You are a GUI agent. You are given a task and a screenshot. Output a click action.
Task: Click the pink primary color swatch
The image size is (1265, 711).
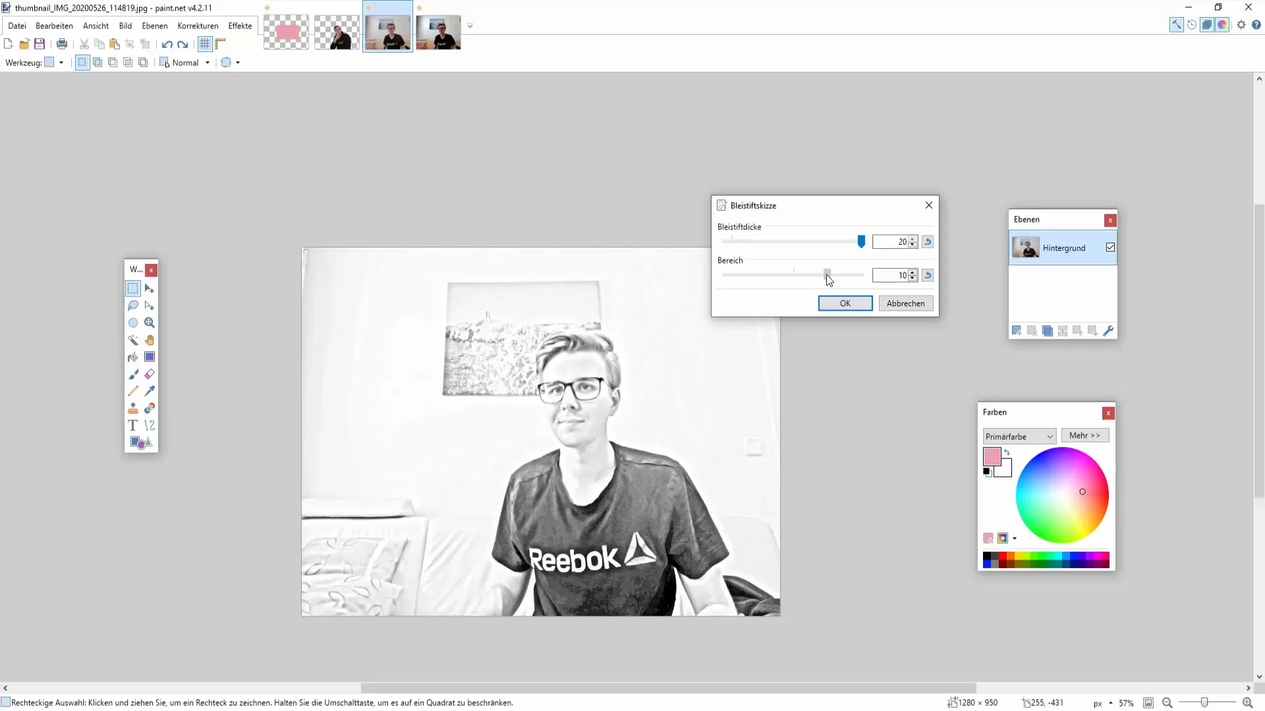(x=992, y=456)
